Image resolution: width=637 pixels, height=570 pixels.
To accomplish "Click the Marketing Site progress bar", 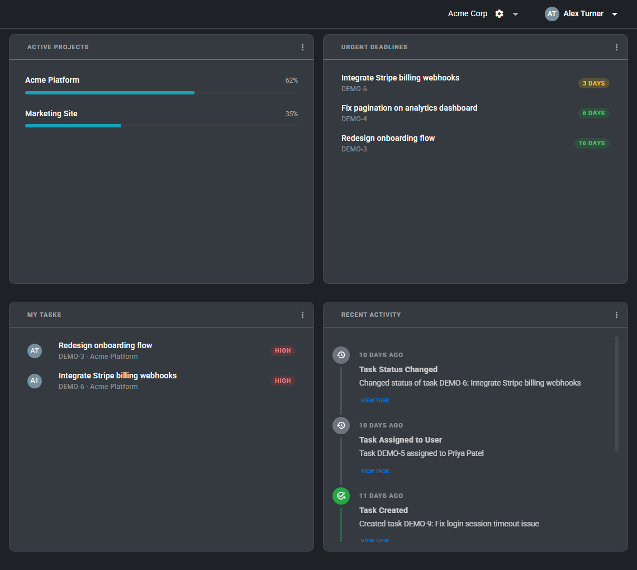I will click(x=161, y=126).
